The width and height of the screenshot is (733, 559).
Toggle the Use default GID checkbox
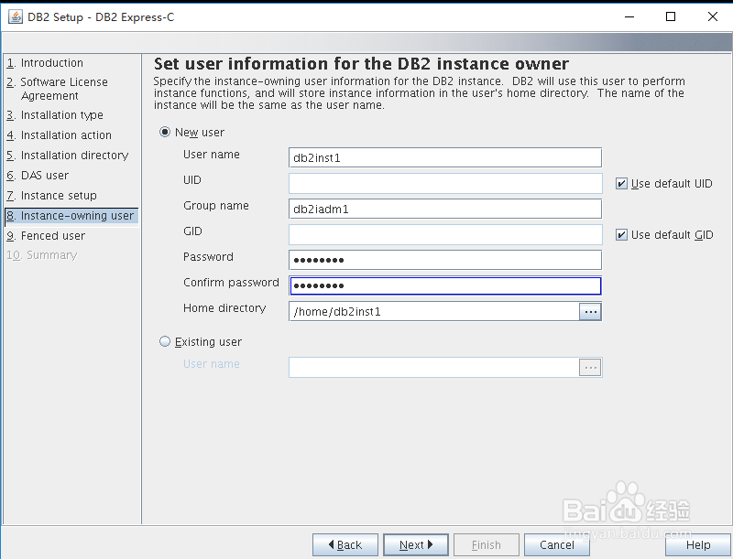pos(621,235)
